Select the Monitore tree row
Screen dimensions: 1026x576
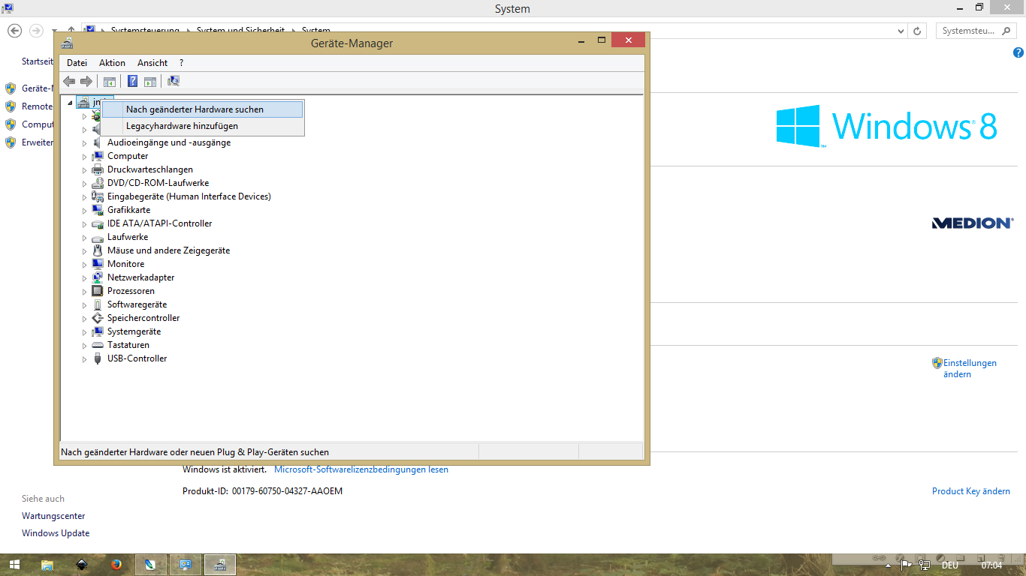coord(125,264)
